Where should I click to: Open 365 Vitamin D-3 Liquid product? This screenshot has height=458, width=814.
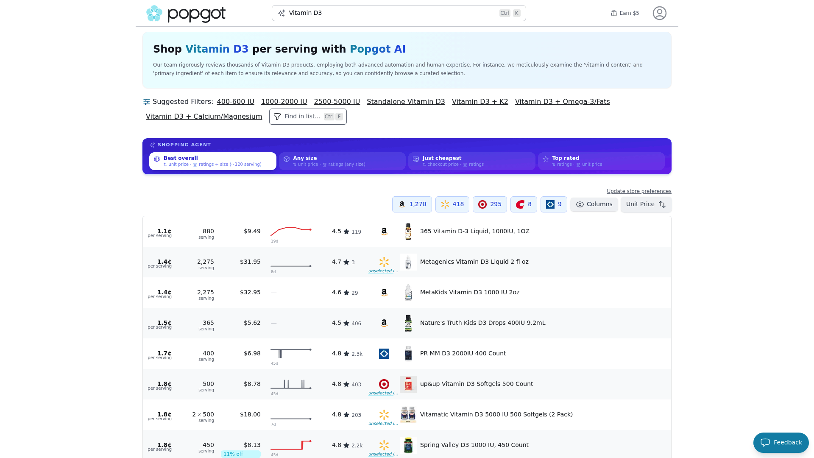[474, 232]
